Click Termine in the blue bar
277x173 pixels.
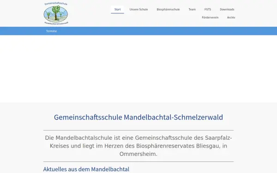coord(51,31)
